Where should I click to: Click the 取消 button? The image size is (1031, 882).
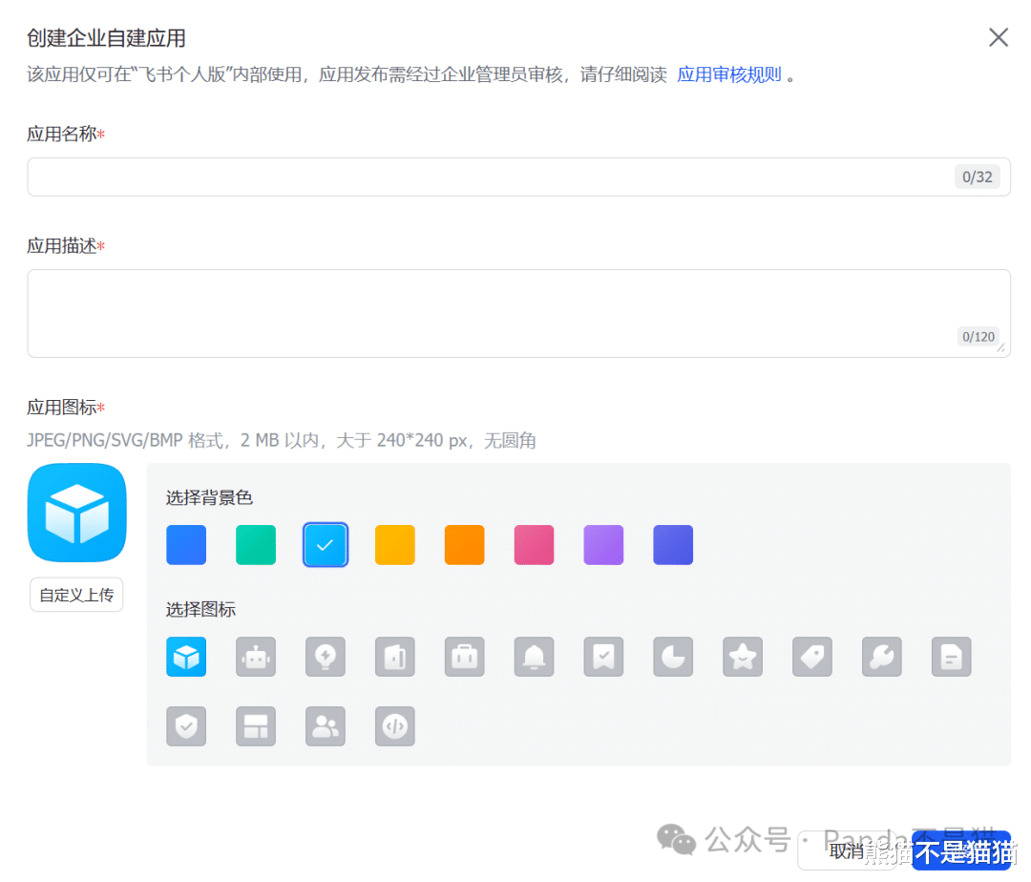pyautogui.click(x=847, y=851)
